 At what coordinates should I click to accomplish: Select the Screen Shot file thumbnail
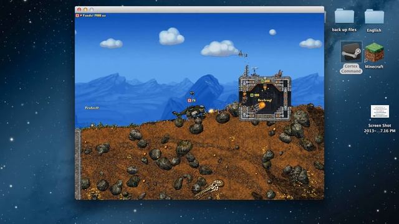pyautogui.click(x=380, y=111)
